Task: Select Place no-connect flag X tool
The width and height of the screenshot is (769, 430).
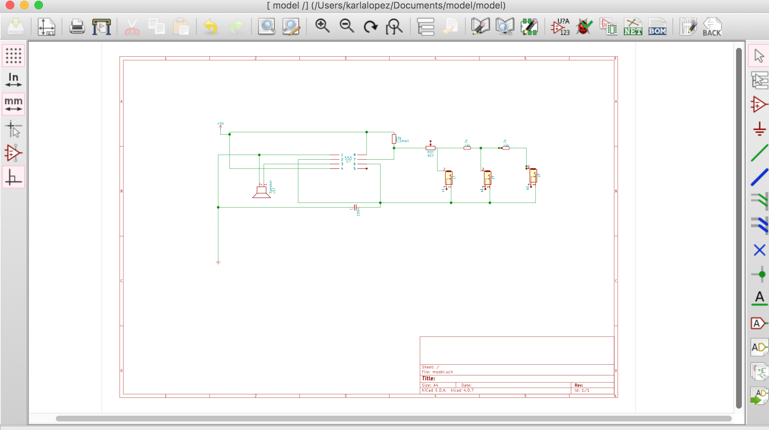Action: [x=759, y=250]
